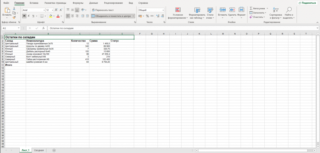Open the Сводная sheet tab
This screenshot has height=153, width=320.
[39, 151]
